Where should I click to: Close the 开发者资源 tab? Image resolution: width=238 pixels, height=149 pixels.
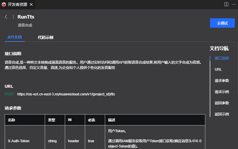tap(31, 4)
